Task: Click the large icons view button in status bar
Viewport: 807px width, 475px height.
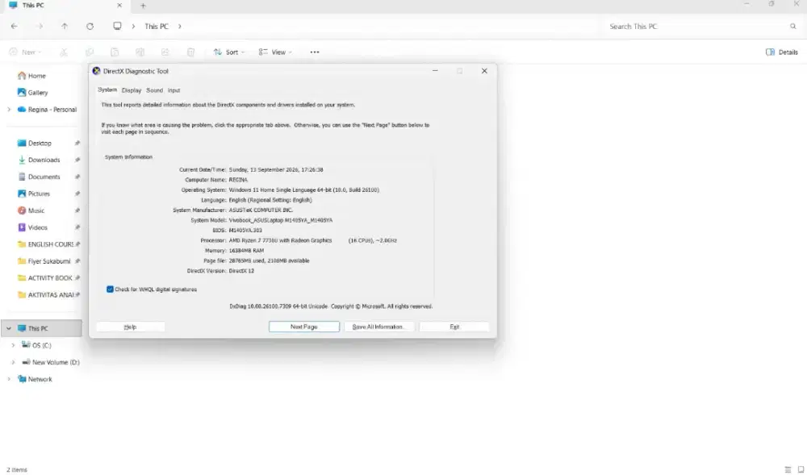Action: click(801, 469)
